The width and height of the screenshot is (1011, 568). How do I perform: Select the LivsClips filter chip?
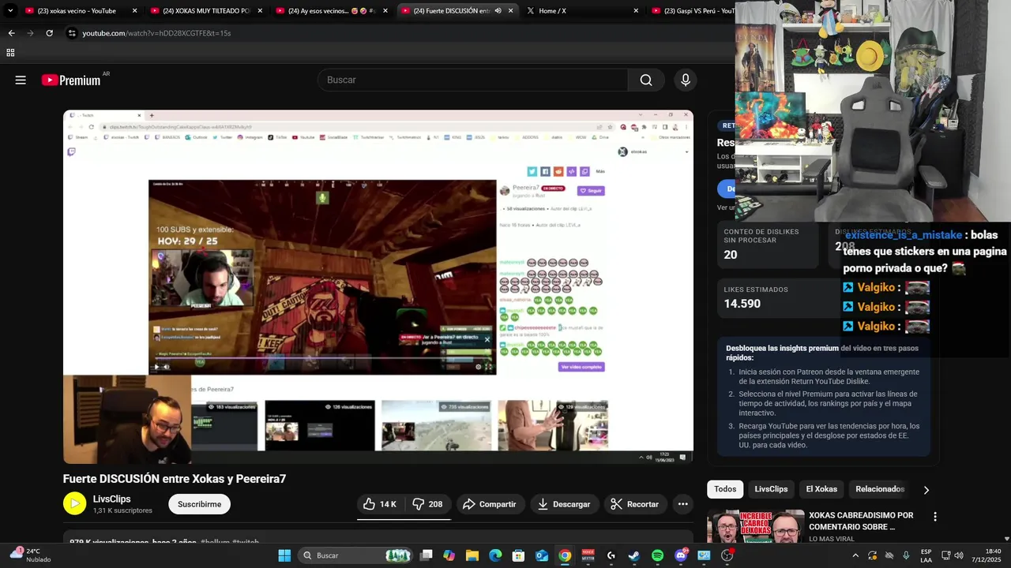pos(771,489)
